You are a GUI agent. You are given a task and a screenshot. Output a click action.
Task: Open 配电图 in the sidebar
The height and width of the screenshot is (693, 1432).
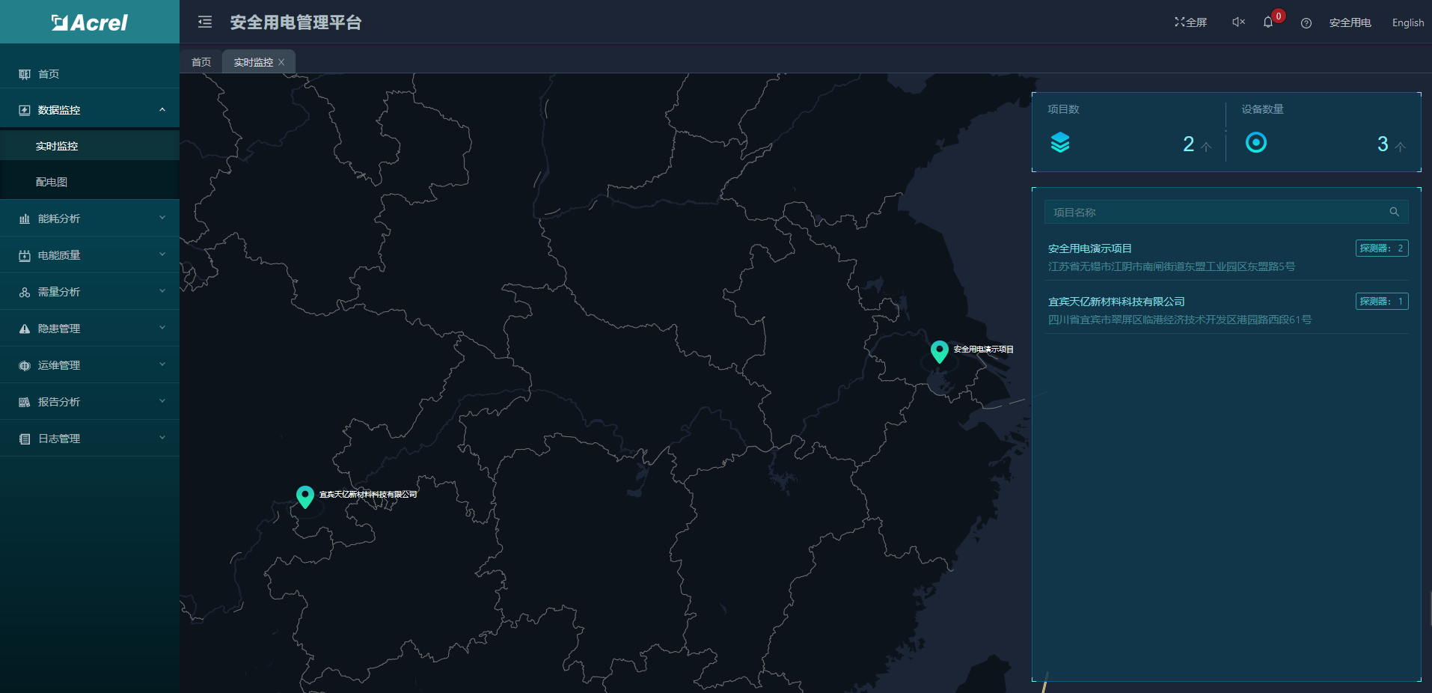pos(52,182)
